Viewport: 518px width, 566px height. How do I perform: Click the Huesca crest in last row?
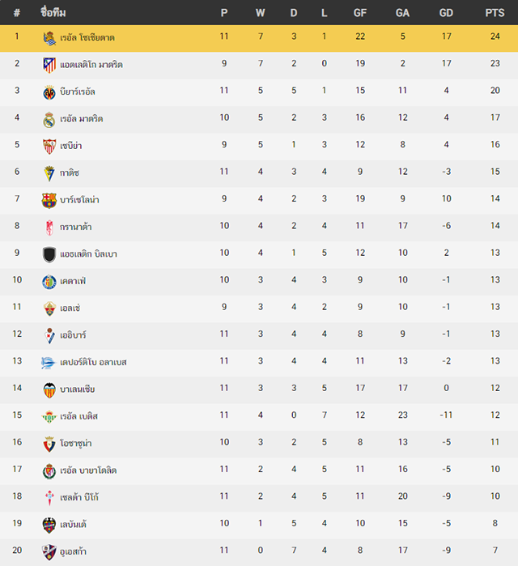tap(49, 552)
